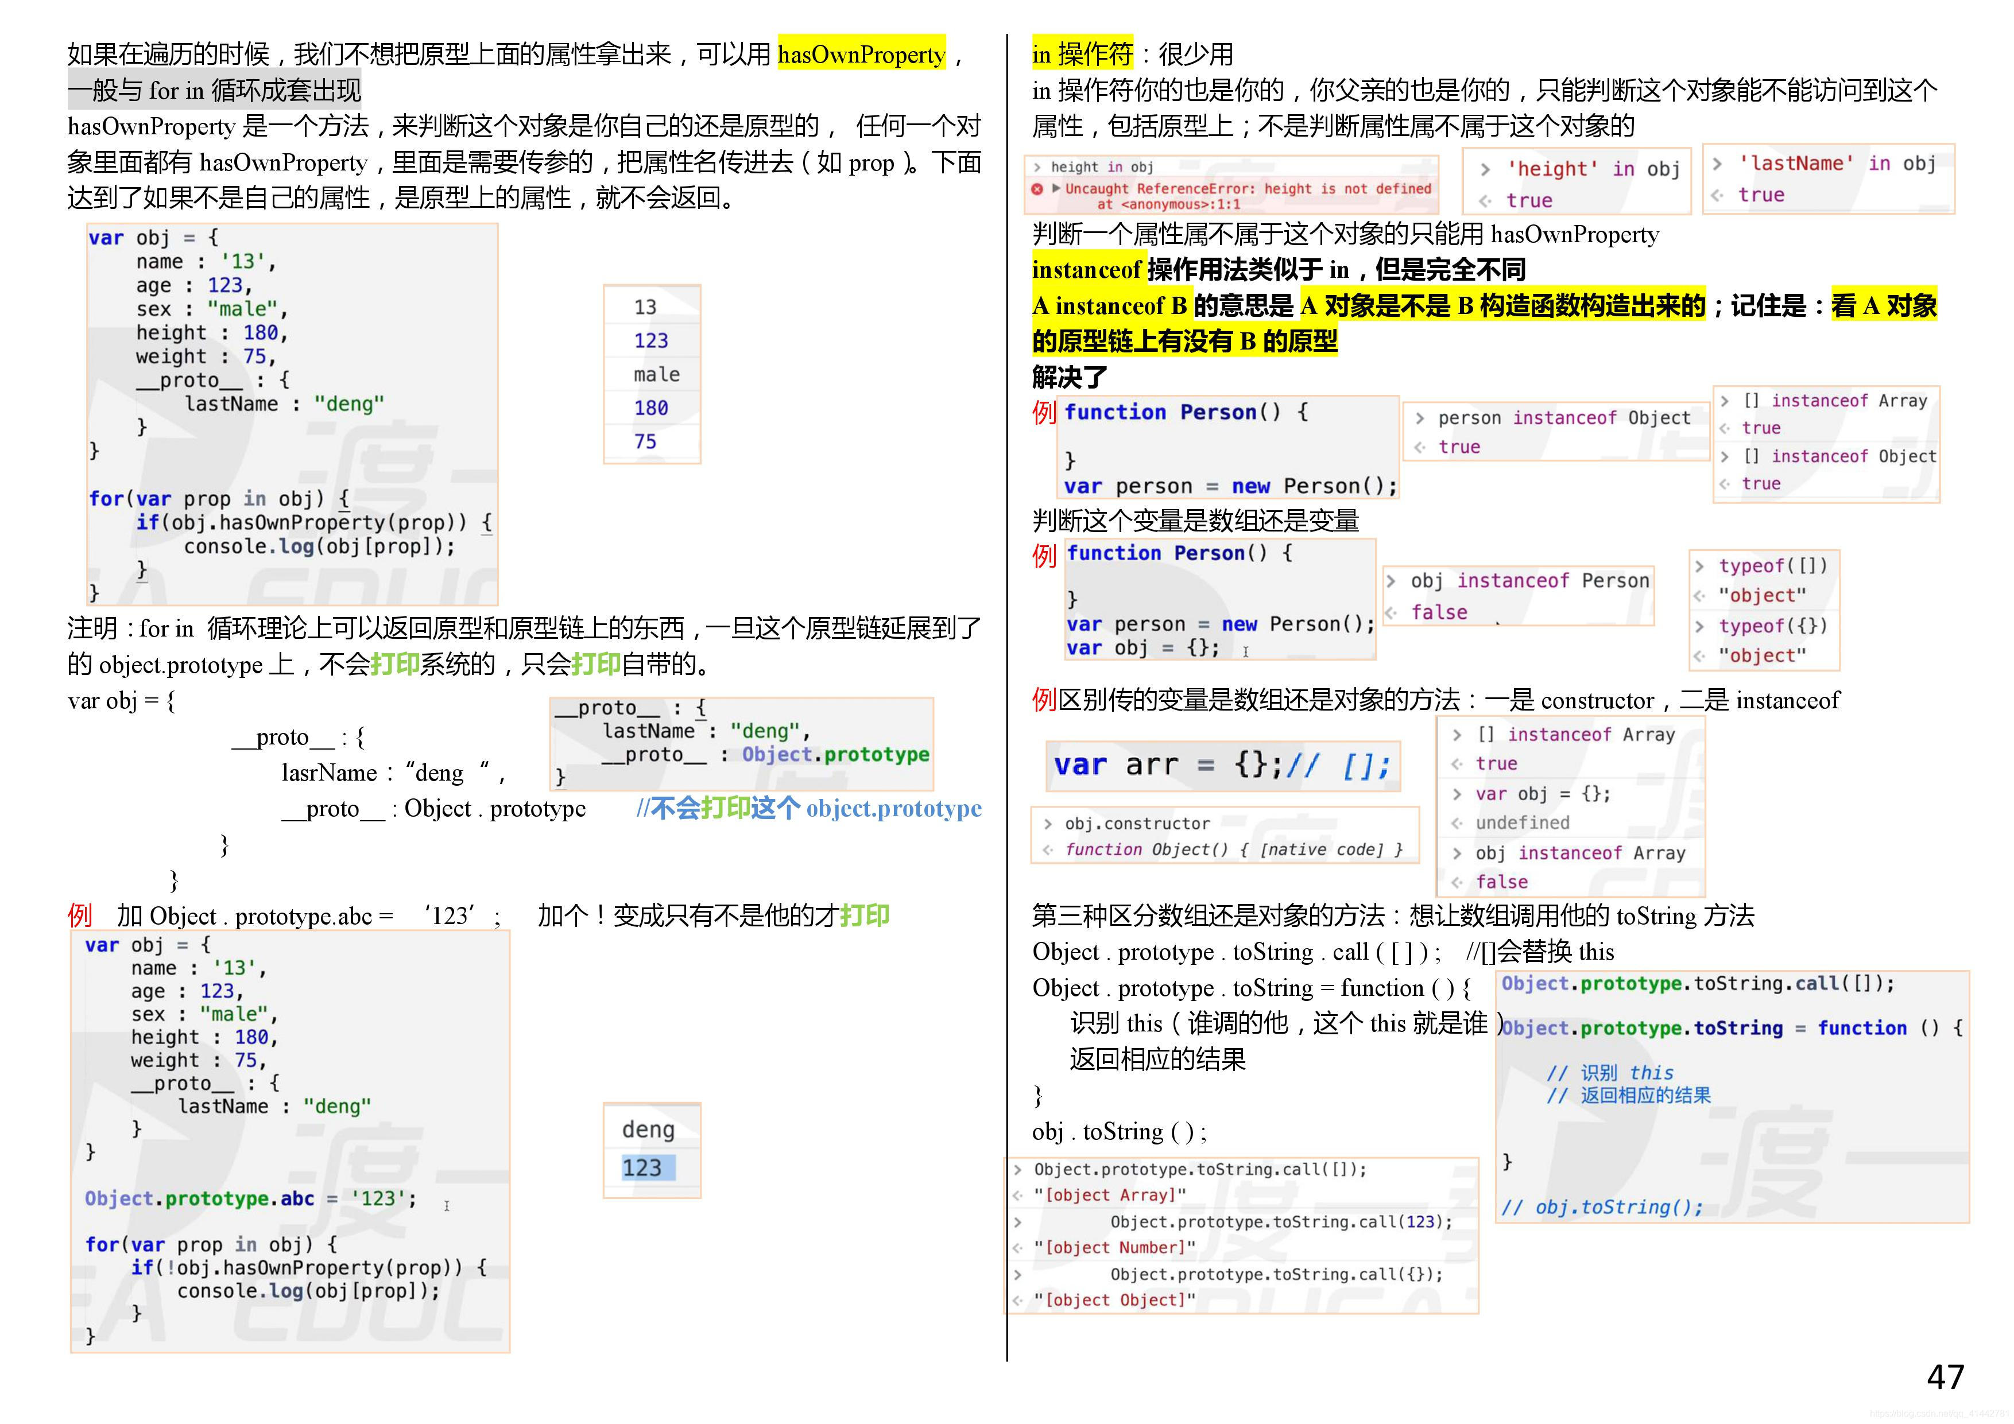Click the code "__proto__ : Object.prototype" in the snippet box
2014x1424 pixels.
coord(765,755)
